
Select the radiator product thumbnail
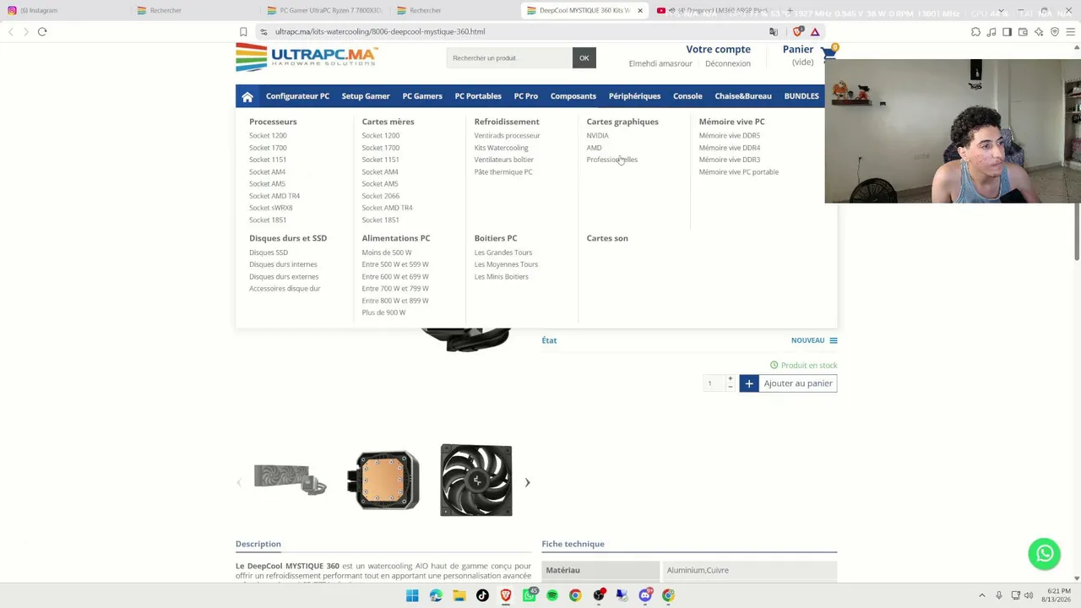290,480
